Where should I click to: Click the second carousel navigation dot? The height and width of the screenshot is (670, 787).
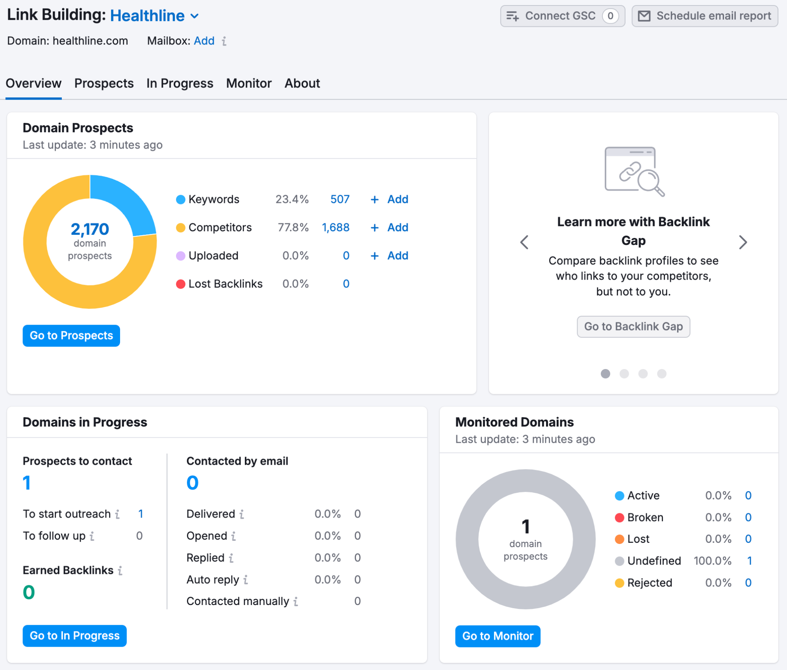[624, 374]
